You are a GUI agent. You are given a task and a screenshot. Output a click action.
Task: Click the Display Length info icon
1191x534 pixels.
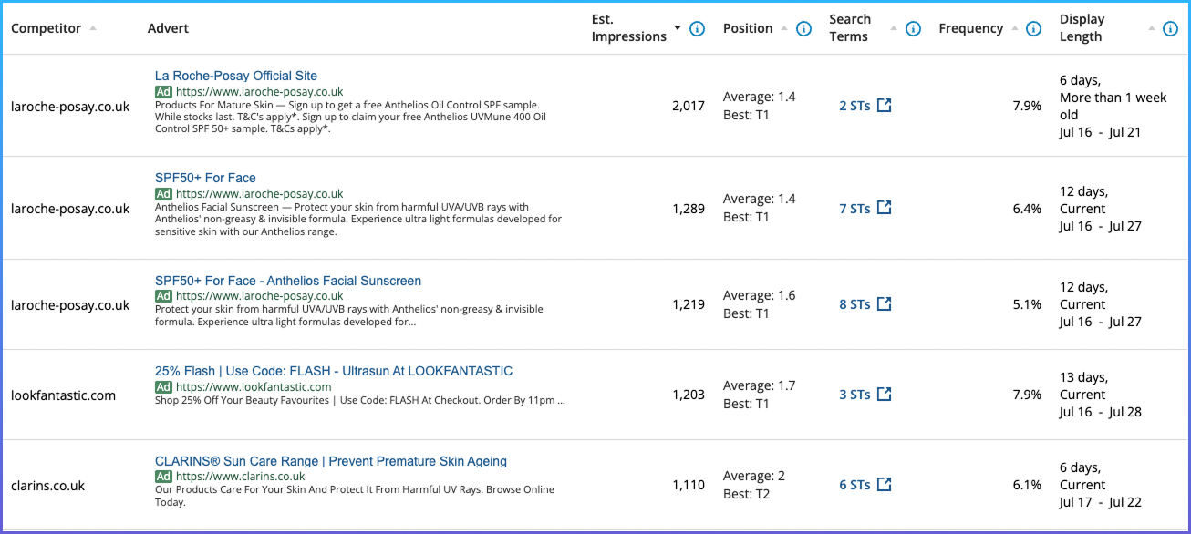1170,28
